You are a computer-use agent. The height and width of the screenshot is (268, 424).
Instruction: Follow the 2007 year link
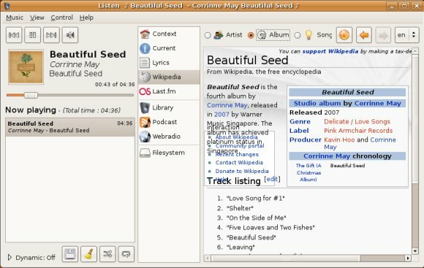[x=222, y=114]
